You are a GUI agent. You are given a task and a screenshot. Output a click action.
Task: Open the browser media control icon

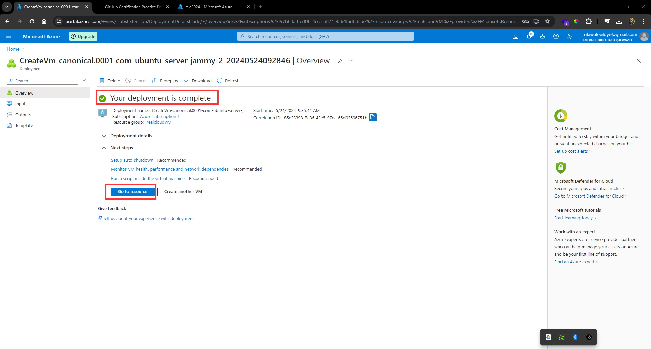(x=607, y=21)
